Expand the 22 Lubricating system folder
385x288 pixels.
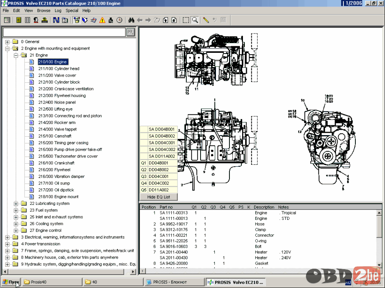(x=16, y=204)
